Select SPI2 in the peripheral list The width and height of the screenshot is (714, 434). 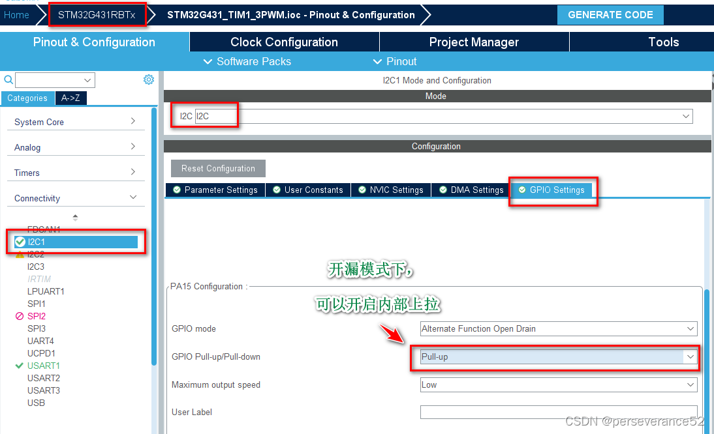pyautogui.click(x=36, y=316)
